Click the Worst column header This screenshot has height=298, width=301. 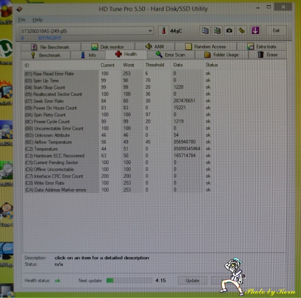point(128,65)
